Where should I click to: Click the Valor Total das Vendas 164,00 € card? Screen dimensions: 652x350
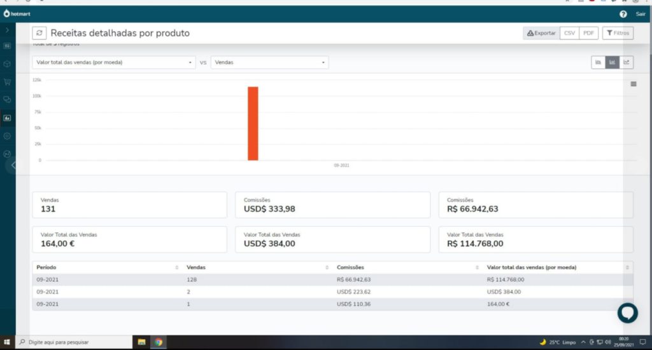130,239
